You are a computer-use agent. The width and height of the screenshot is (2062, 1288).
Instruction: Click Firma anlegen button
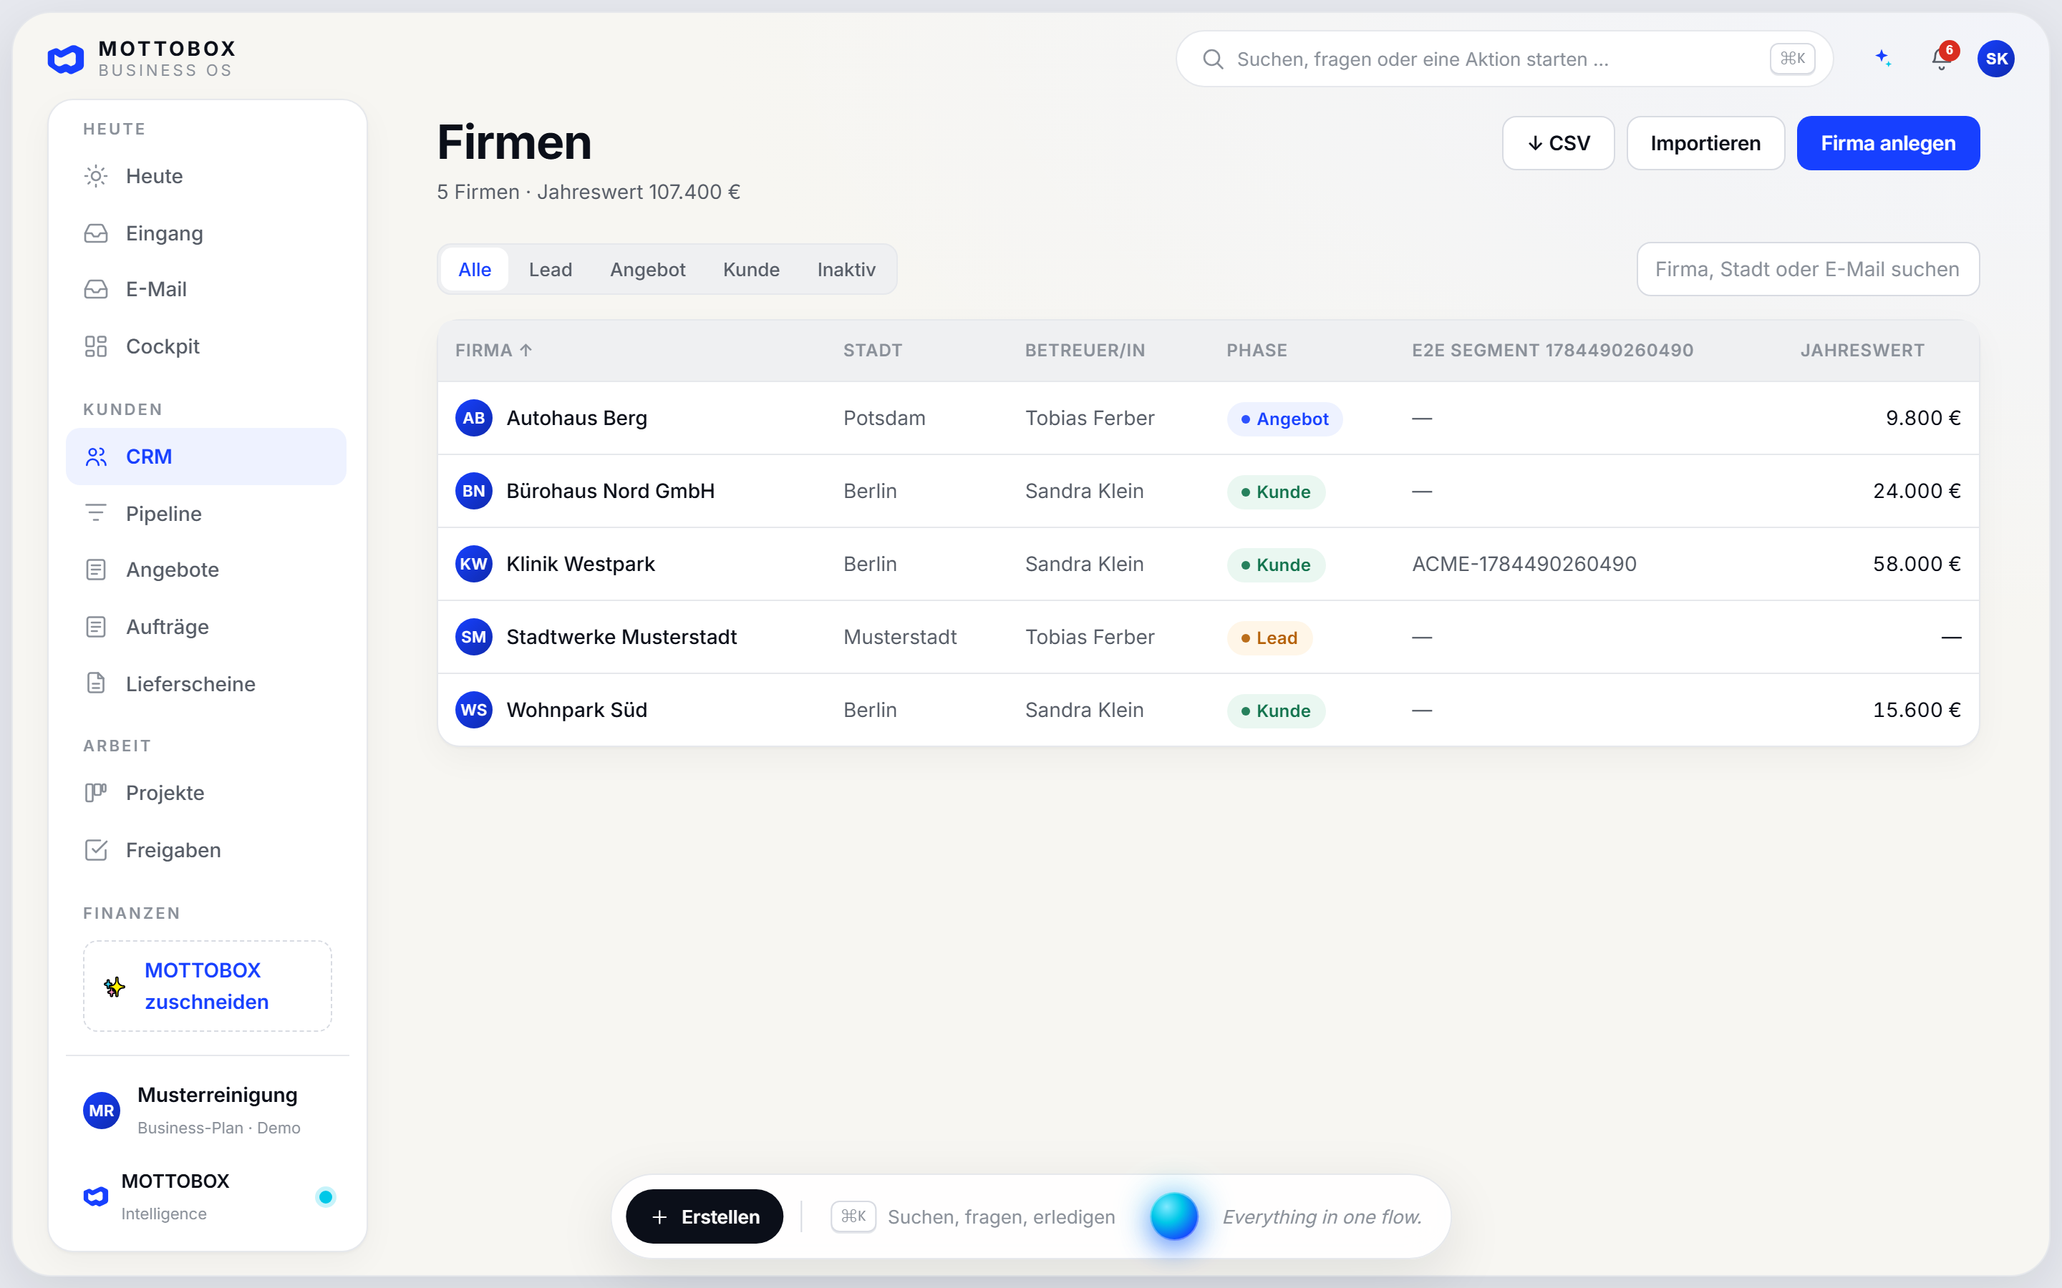coord(1888,143)
